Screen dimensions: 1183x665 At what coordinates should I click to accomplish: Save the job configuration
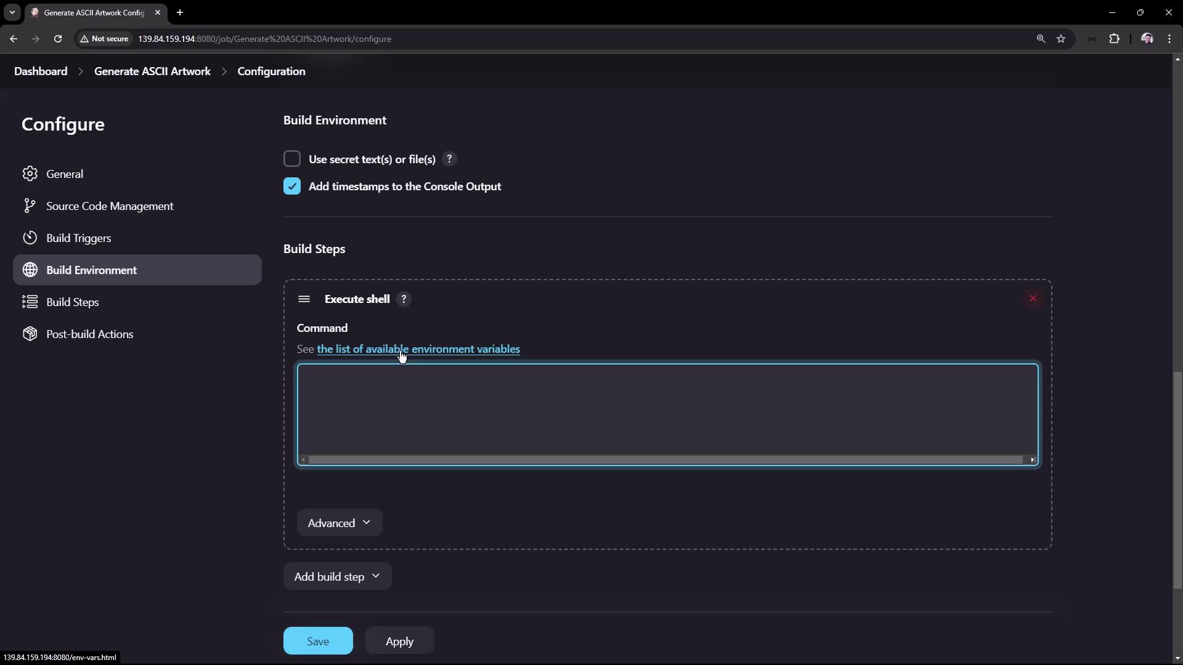point(318,641)
